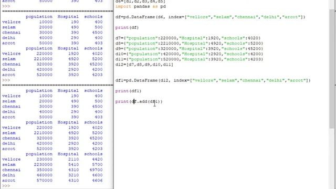This screenshot has height=189, width=336.
Task: Click number 45200 in the d9 line
Action: tap(254, 49)
